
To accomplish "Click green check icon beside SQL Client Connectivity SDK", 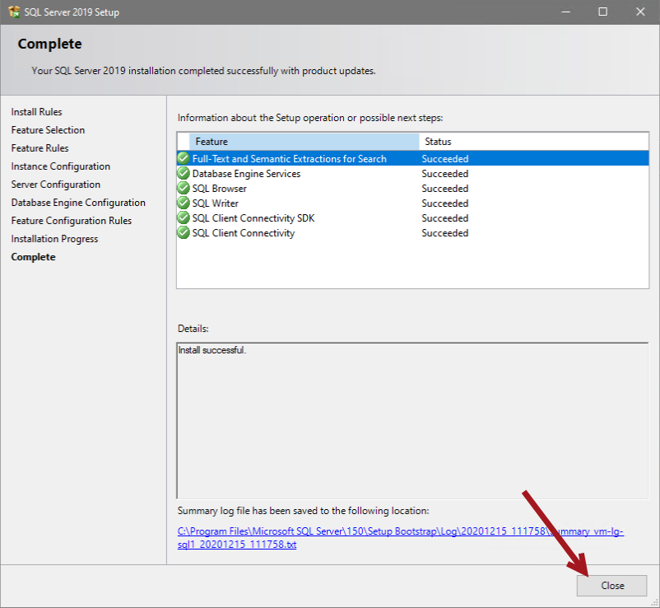I will pyautogui.click(x=184, y=217).
